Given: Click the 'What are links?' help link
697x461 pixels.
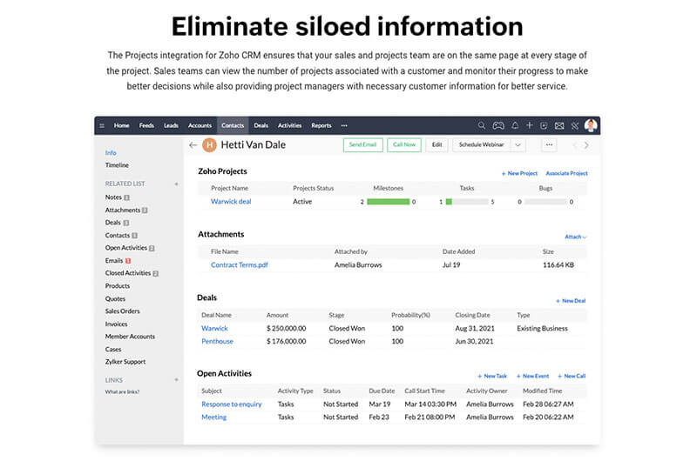Looking at the screenshot, I should click(122, 391).
